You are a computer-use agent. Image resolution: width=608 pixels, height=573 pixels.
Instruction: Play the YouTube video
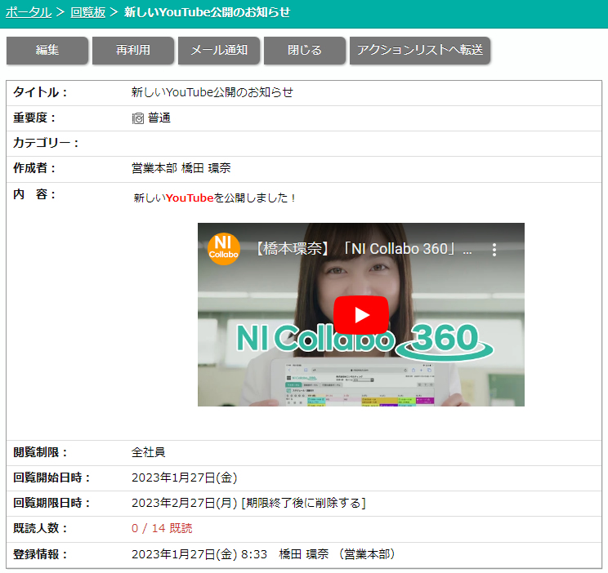[x=361, y=315]
